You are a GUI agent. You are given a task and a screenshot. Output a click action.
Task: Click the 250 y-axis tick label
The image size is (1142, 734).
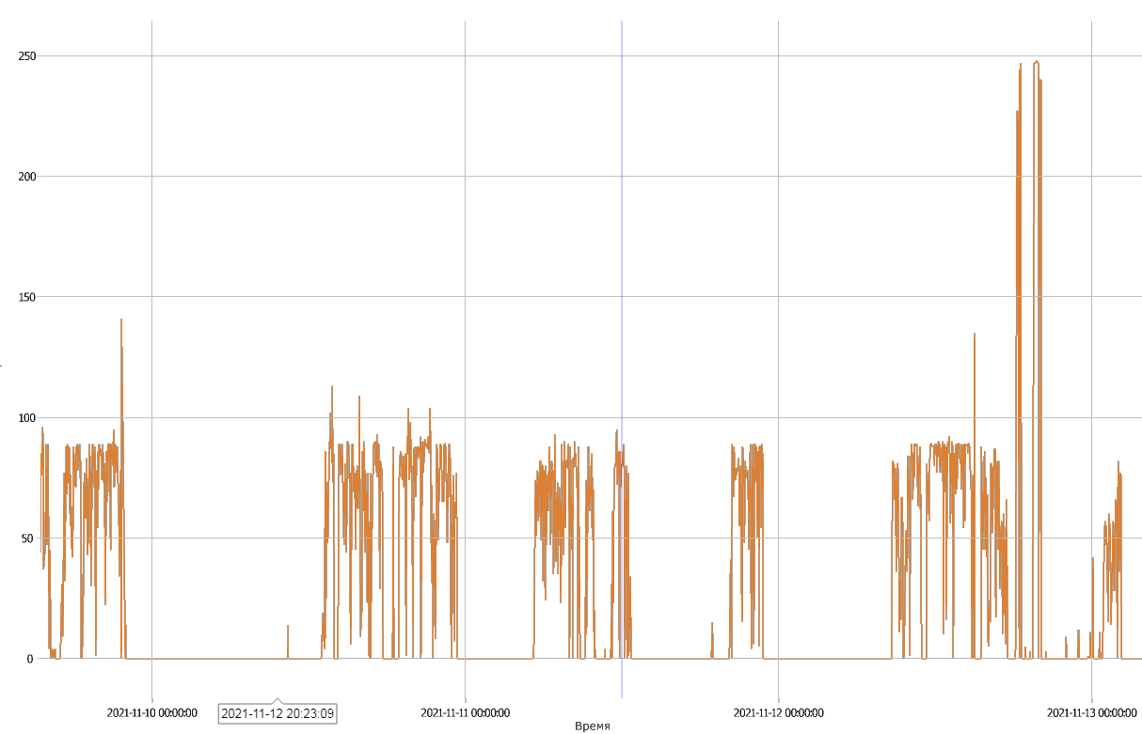pyautogui.click(x=26, y=56)
